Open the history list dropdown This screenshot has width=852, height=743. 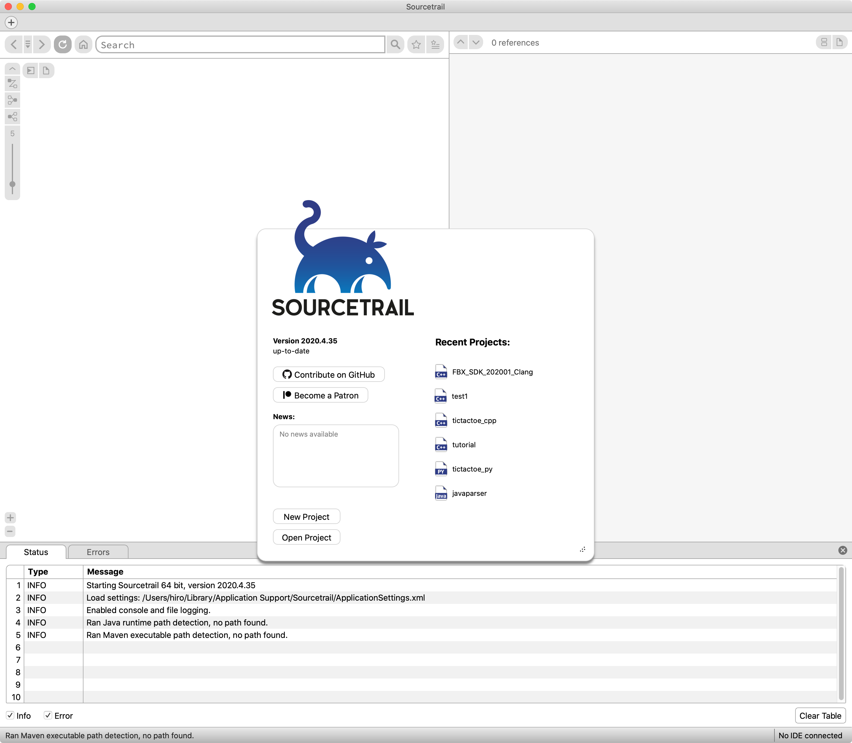[28, 44]
